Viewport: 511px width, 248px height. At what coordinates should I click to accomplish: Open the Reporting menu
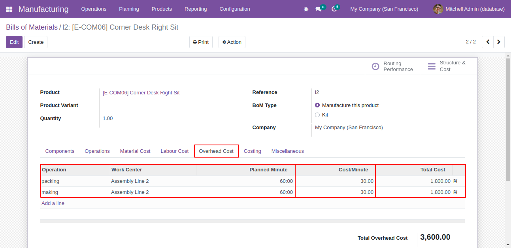(x=196, y=9)
